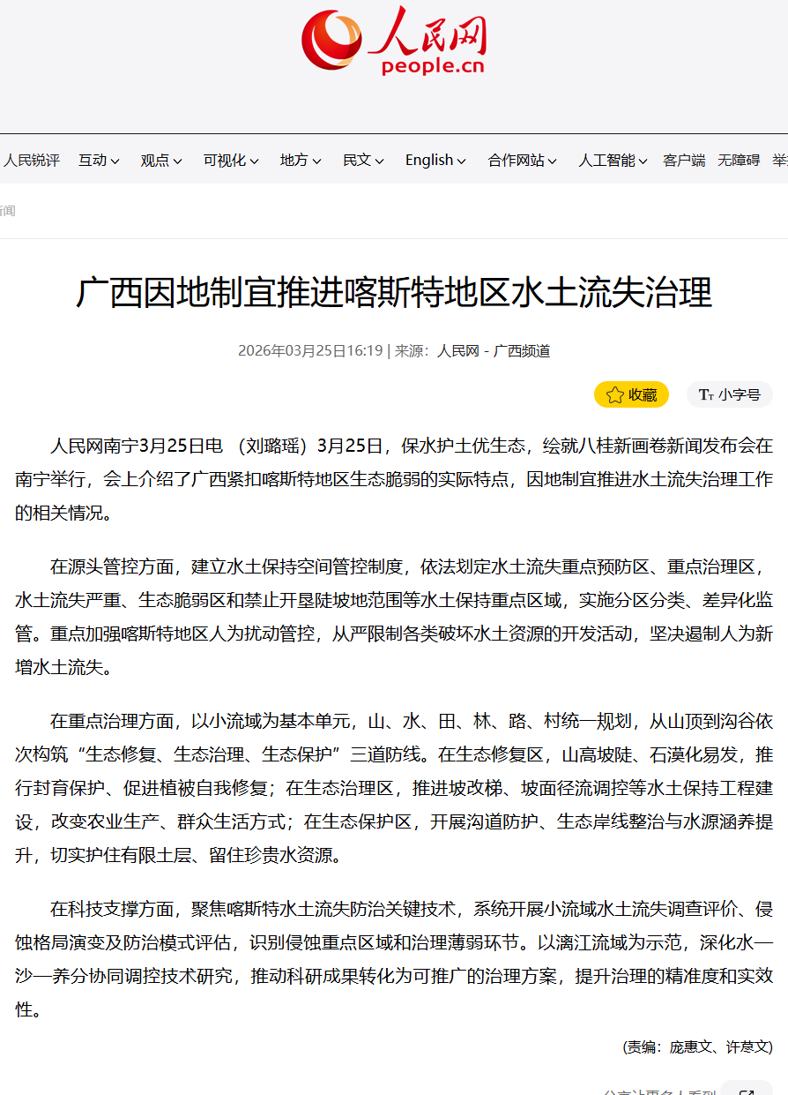
Task: Click the article headline about 喀斯特地区
Action: pyautogui.click(x=394, y=294)
